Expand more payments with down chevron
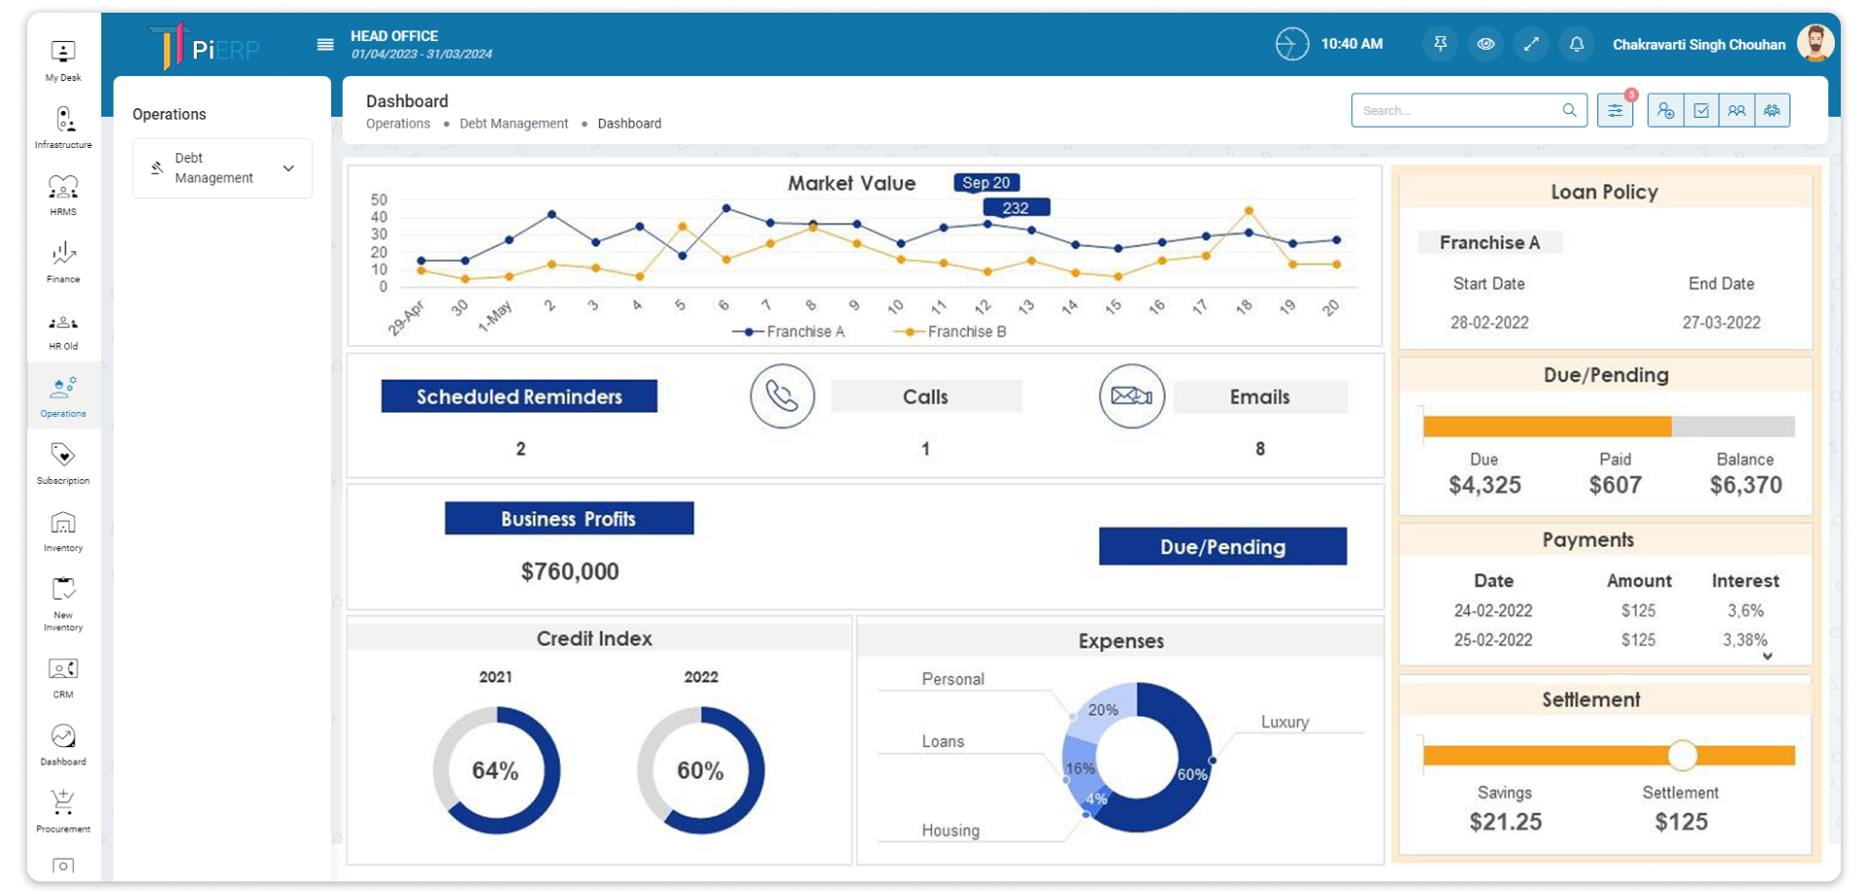The image size is (1868, 894). tap(1767, 656)
